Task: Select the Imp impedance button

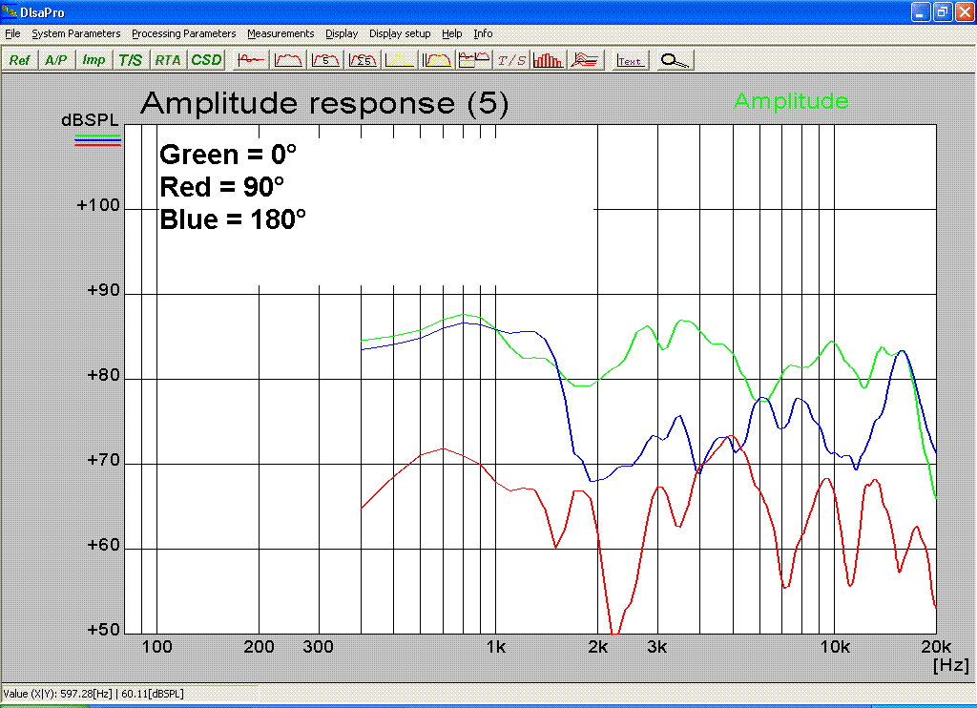Action: [x=94, y=60]
